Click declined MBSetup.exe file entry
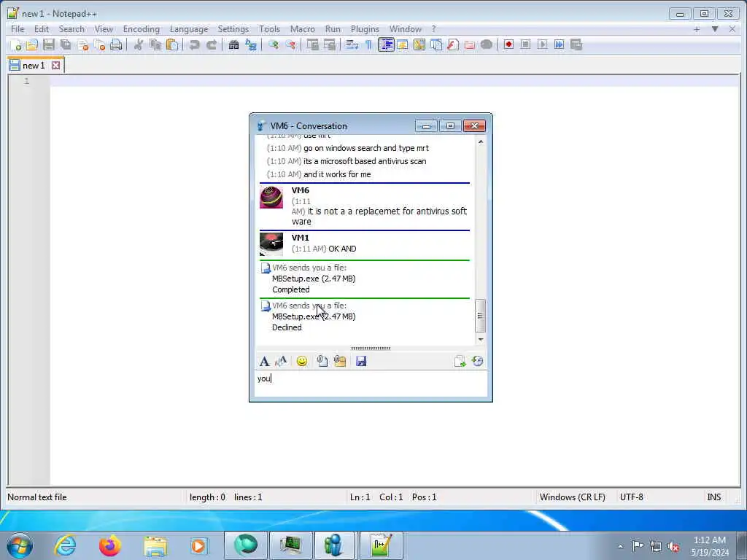 click(314, 316)
